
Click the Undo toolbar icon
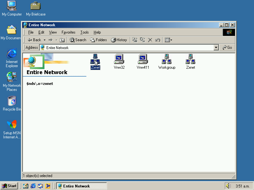point(157,40)
